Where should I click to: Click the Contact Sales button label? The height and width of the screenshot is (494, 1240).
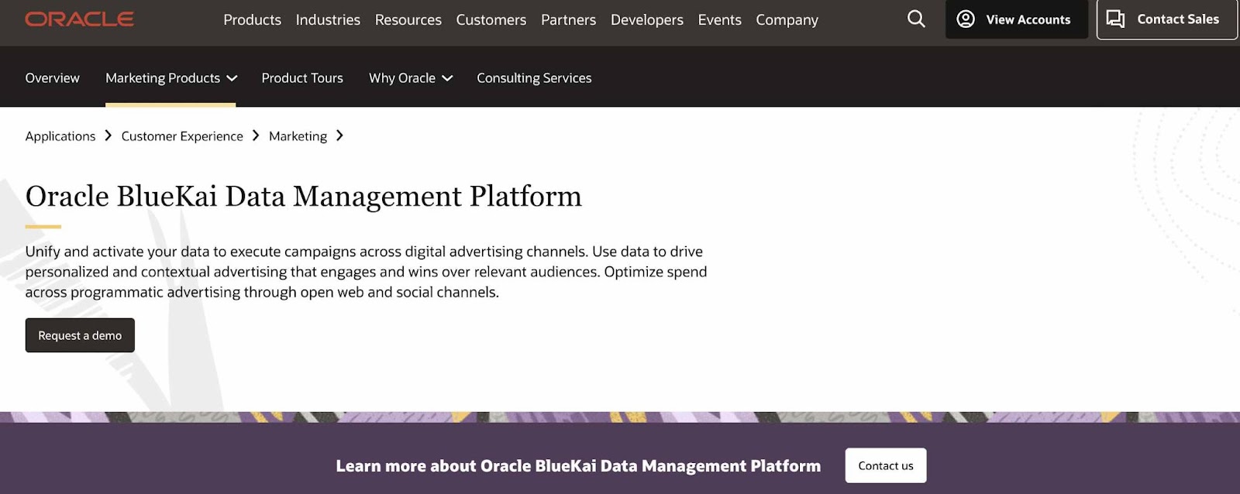pyautogui.click(x=1177, y=19)
